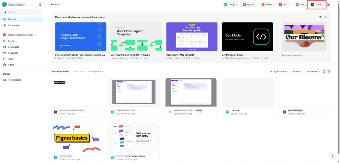Select Shared files tab
Screen dimensions: 340x163
[78, 72]
